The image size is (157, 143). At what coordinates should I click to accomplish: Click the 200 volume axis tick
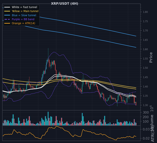[146, 117]
